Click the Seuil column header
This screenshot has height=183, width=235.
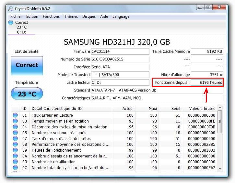[170, 109]
